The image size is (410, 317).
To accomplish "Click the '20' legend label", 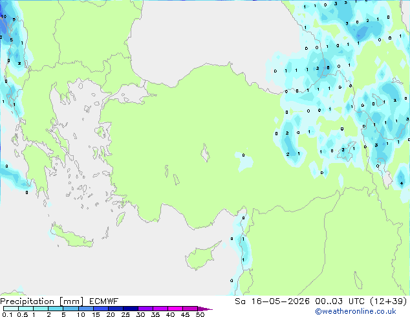I will coord(111,314).
